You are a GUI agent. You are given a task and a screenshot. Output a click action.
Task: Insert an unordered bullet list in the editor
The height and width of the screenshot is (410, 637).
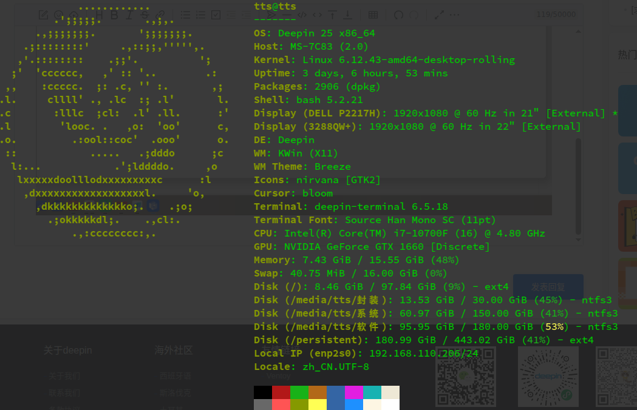click(185, 15)
